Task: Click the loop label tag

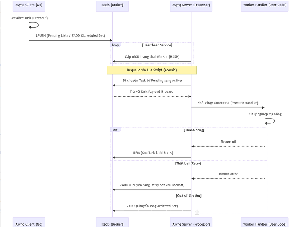Action: pos(115,45)
